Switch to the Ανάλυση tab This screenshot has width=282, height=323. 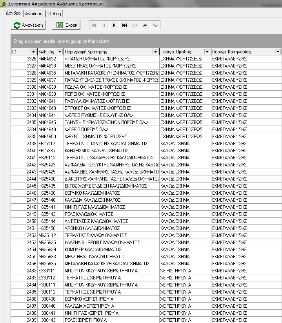click(34, 14)
